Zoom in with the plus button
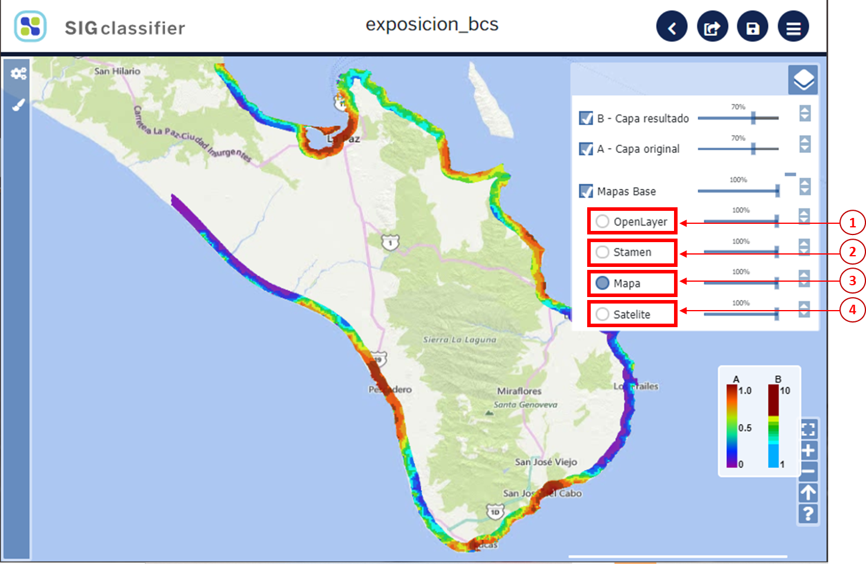 [x=808, y=450]
